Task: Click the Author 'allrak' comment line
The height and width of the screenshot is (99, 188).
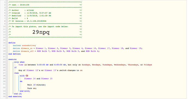Action: (45, 10)
